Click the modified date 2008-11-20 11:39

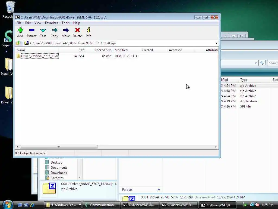[x=127, y=56]
